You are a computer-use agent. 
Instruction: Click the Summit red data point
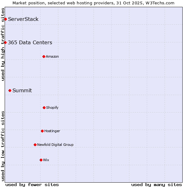[10, 91]
